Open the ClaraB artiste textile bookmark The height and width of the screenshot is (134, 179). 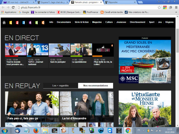[x=112, y=12]
